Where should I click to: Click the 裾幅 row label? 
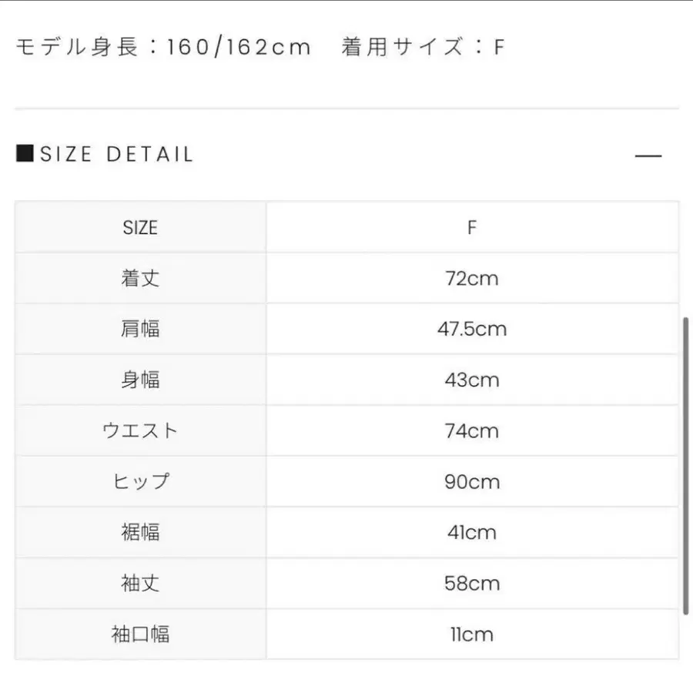tap(140, 533)
